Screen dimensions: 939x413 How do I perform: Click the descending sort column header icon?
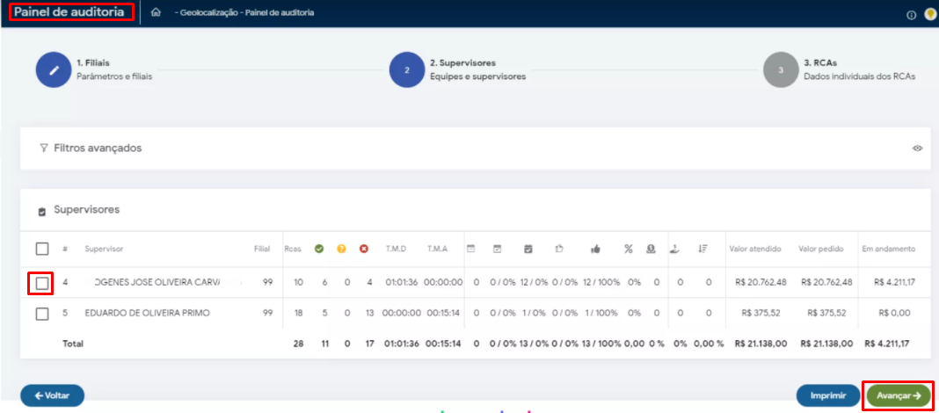pyautogui.click(x=703, y=249)
